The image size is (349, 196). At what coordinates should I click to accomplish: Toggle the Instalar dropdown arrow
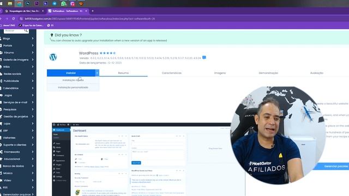97,73
